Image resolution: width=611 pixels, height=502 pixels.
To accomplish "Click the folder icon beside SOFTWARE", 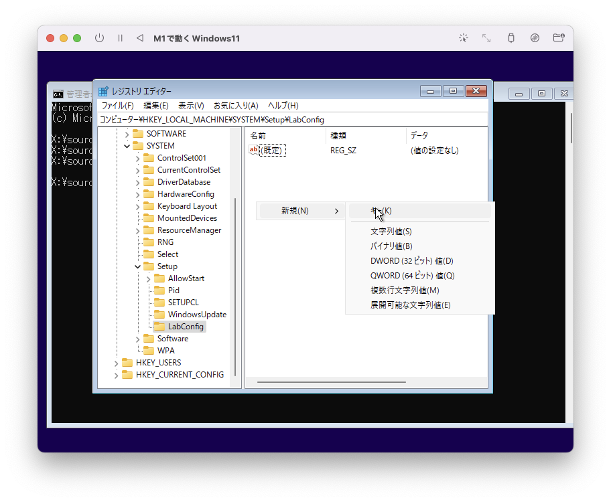I will [x=138, y=134].
